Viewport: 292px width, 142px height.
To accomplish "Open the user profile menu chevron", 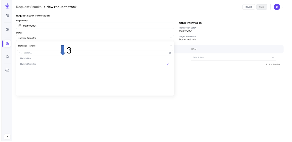I will [x=282, y=7].
